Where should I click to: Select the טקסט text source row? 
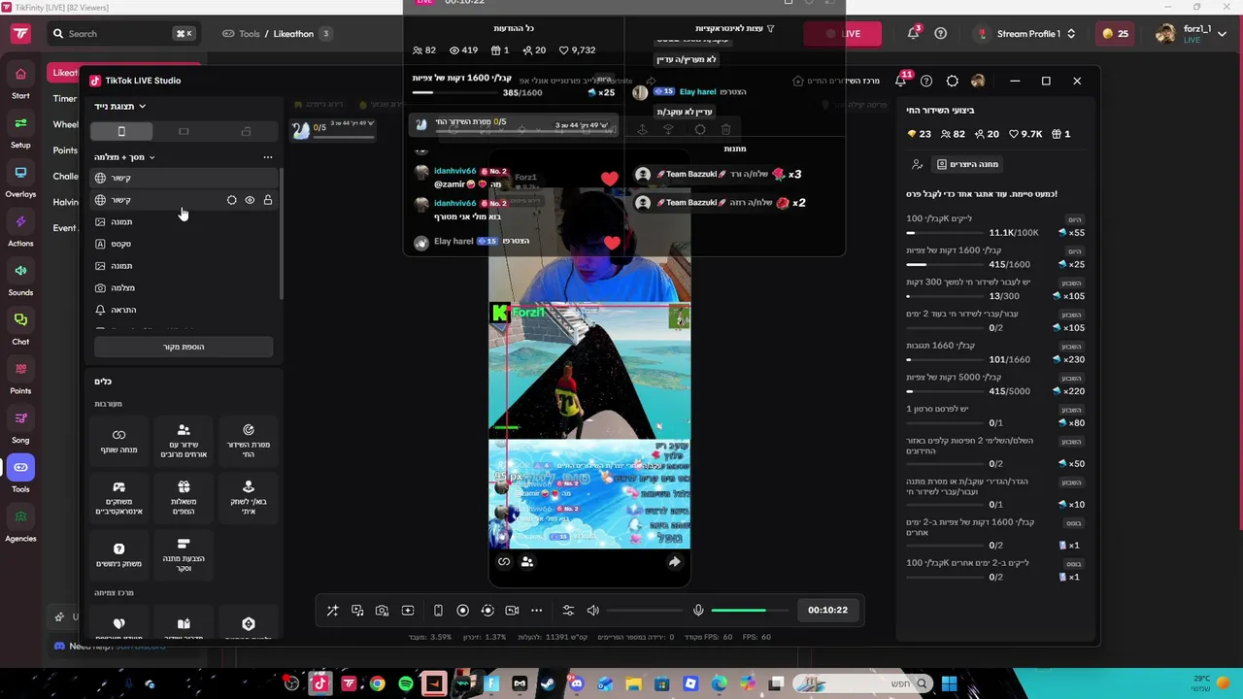(x=184, y=244)
